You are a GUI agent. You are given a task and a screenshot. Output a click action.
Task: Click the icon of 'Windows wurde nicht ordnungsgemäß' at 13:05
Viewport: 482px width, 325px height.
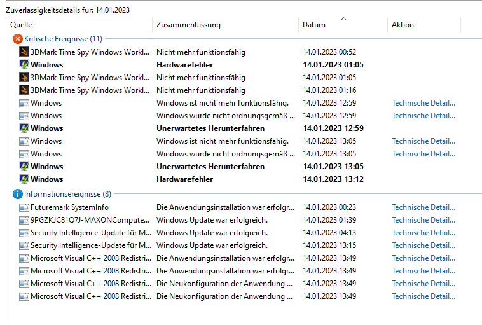tap(24, 154)
